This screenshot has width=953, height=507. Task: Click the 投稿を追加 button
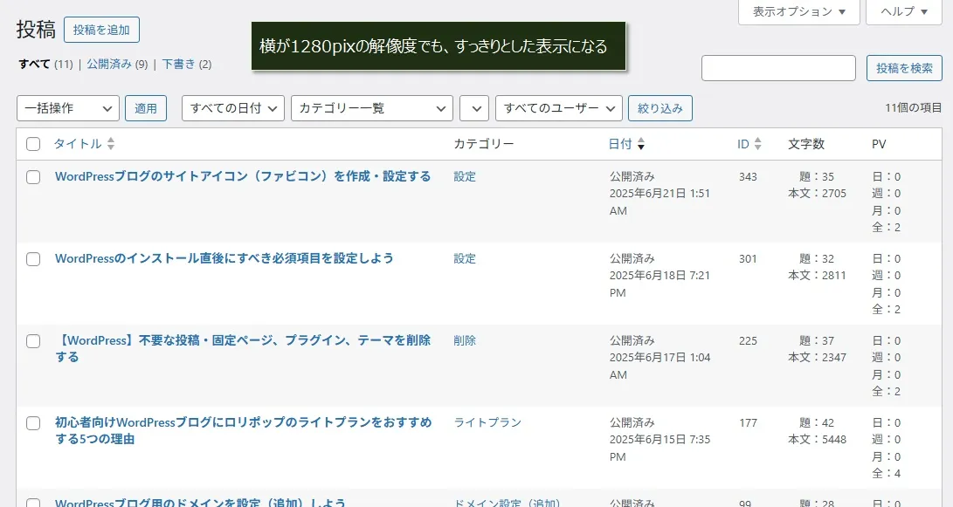(x=101, y=30)
